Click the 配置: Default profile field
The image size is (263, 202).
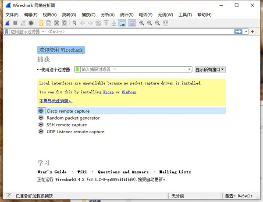point(239,196)
